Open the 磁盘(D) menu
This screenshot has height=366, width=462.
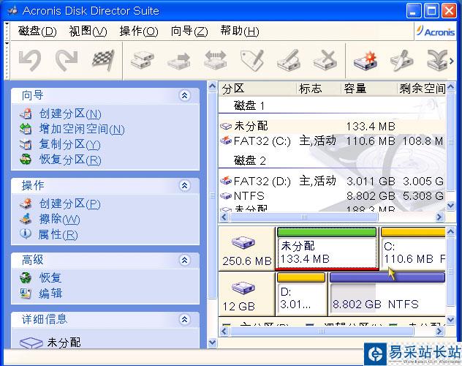37,31
